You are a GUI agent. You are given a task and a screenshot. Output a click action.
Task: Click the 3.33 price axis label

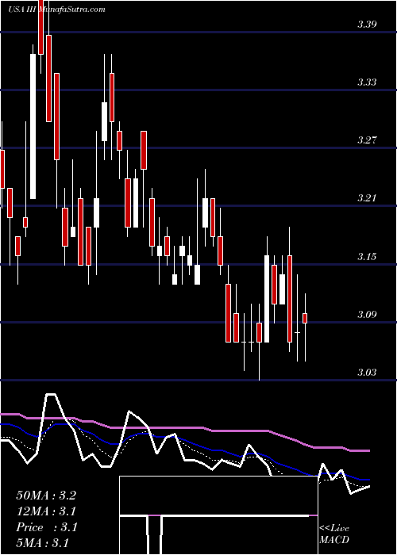coord(367,82)
